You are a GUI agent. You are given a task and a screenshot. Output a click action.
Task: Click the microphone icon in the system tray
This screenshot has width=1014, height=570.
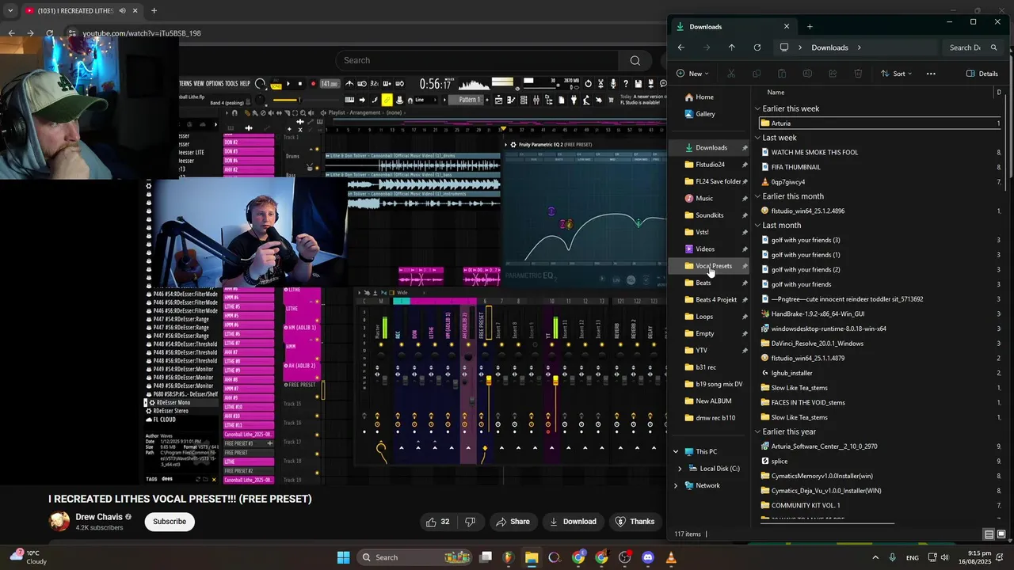click(893, 557)
